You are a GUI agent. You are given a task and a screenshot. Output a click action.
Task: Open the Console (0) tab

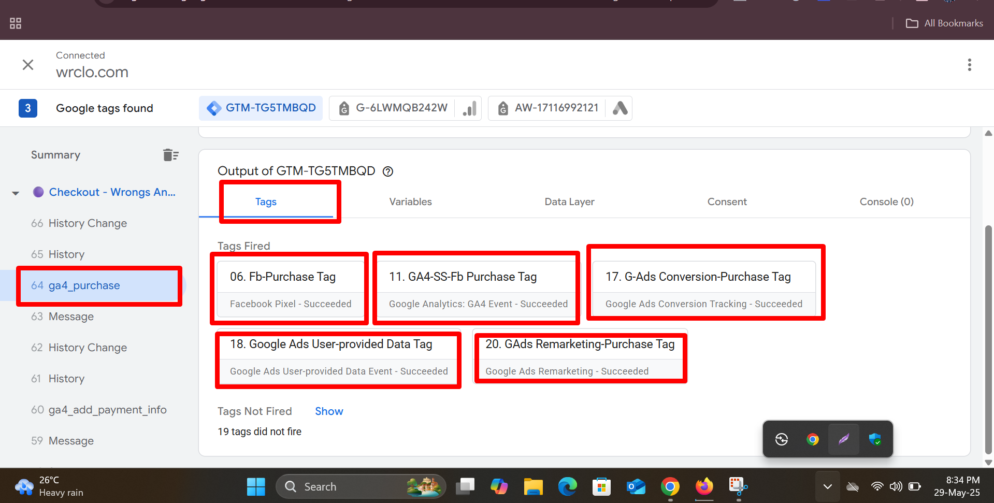coord(886,202)
